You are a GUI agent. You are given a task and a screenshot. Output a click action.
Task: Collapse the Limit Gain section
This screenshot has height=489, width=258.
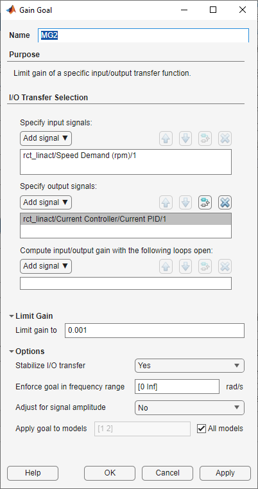tap(12, 316)
